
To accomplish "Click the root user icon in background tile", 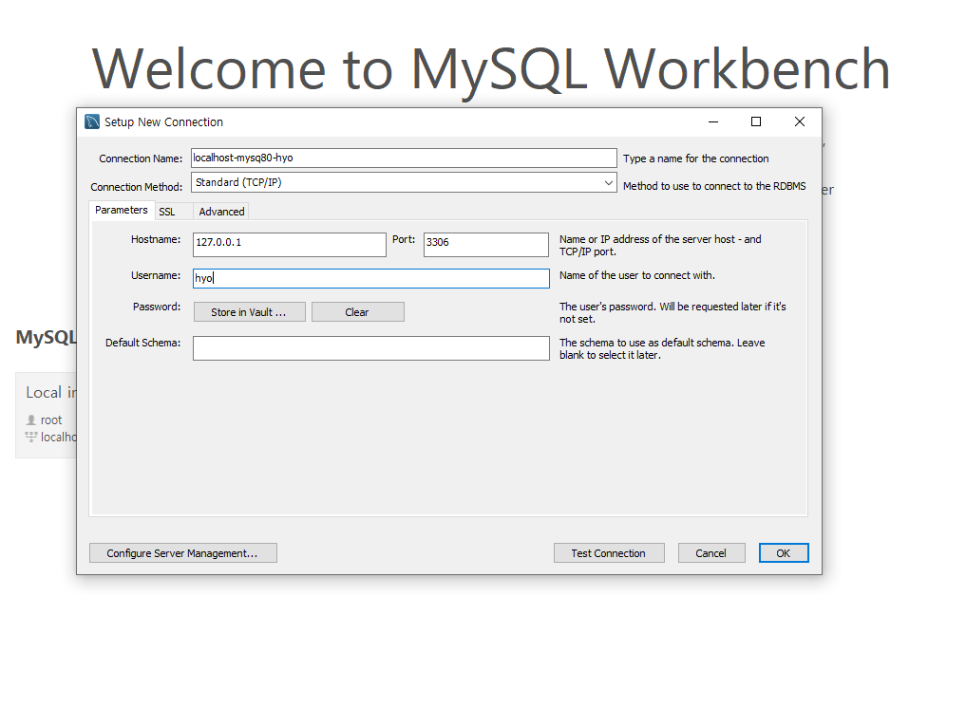I will click(x=30, y=419).
